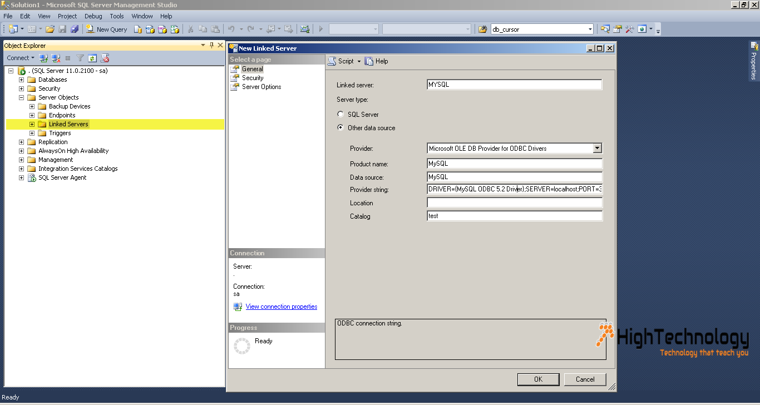Click the Properties Window toolbar icon
Image resolution: width=760 pixels, height=405 pixels.
tap(618, 29)
